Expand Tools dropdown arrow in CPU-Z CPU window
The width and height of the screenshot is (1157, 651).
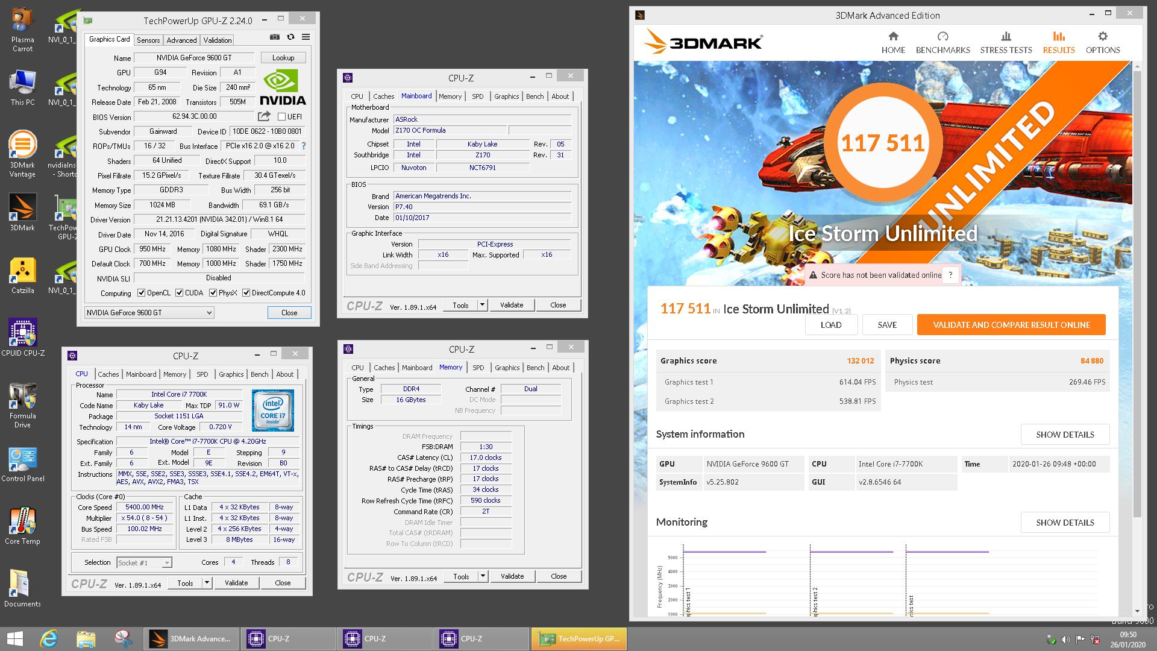(x=207, y=583)
